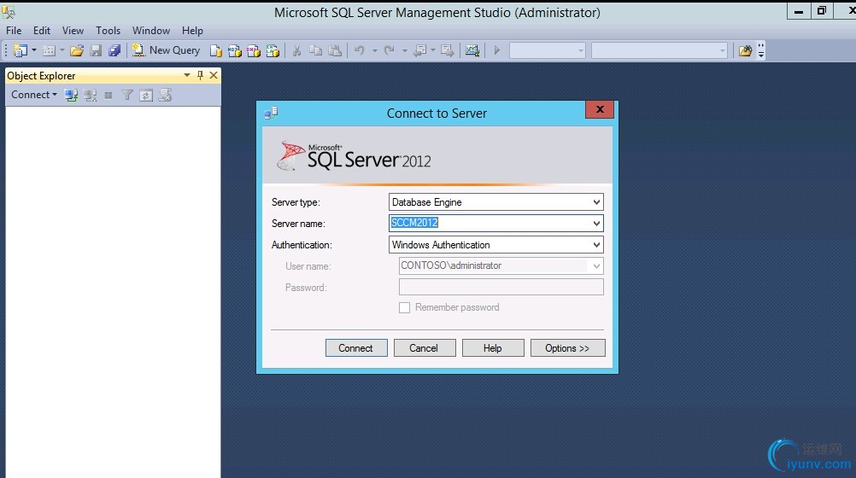Toggle the Remember password checkbox
This screenshot has width=856, height=478.
(x=405, y=308)
